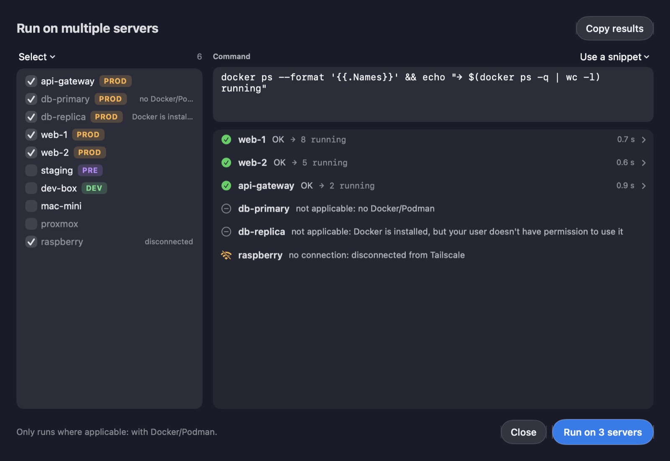Click the green success icon for web-2

(226, 163)
